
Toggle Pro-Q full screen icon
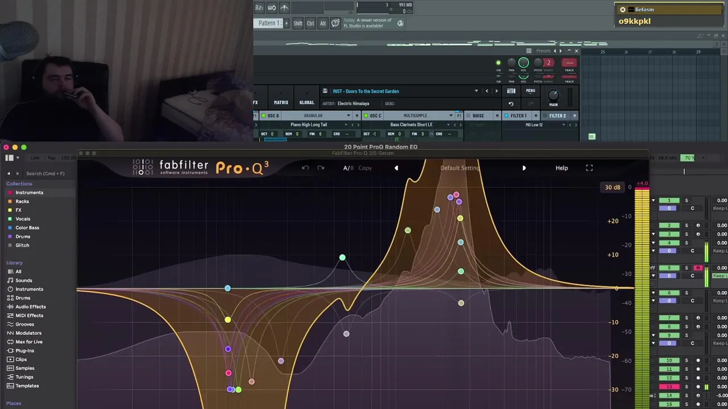[x=589, y=168]
